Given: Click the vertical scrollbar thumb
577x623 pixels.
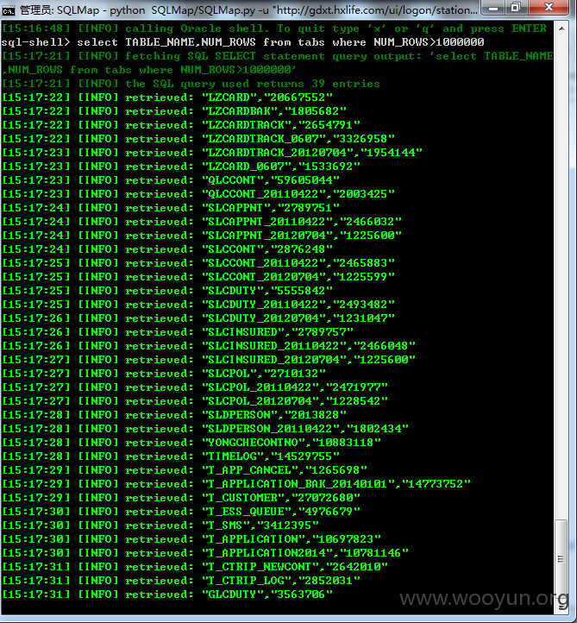Looking at the screenshot, I should coord(561,559).
